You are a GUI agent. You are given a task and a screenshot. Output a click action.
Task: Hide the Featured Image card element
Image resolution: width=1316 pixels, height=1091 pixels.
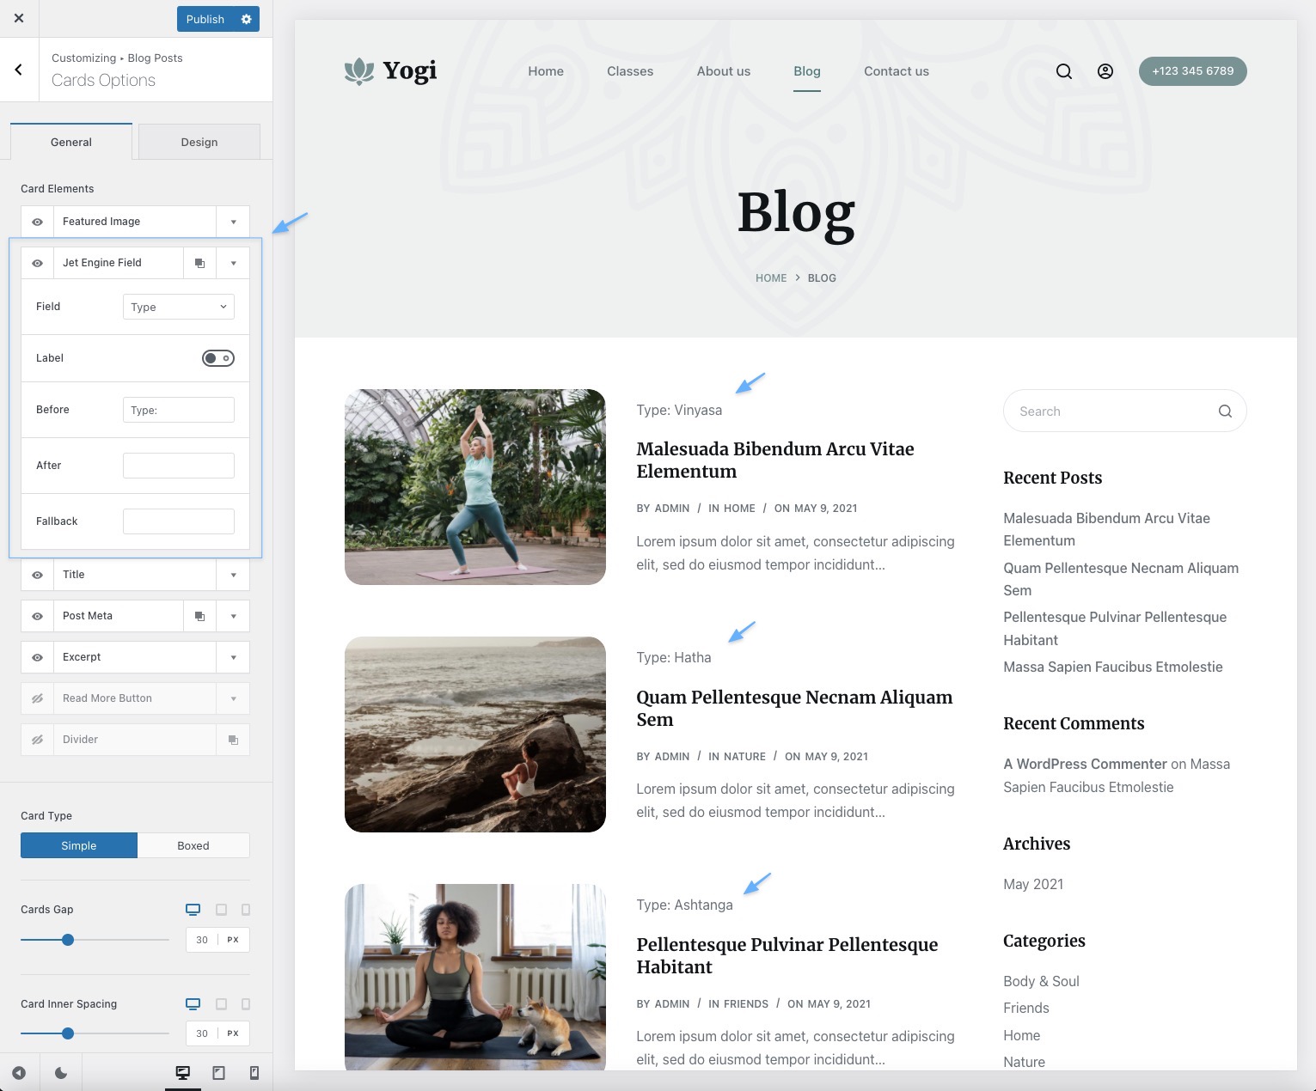(x=36, y=221)
